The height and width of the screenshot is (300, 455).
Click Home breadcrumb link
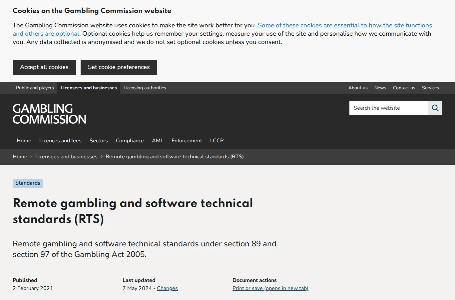[x=20, y=157]
